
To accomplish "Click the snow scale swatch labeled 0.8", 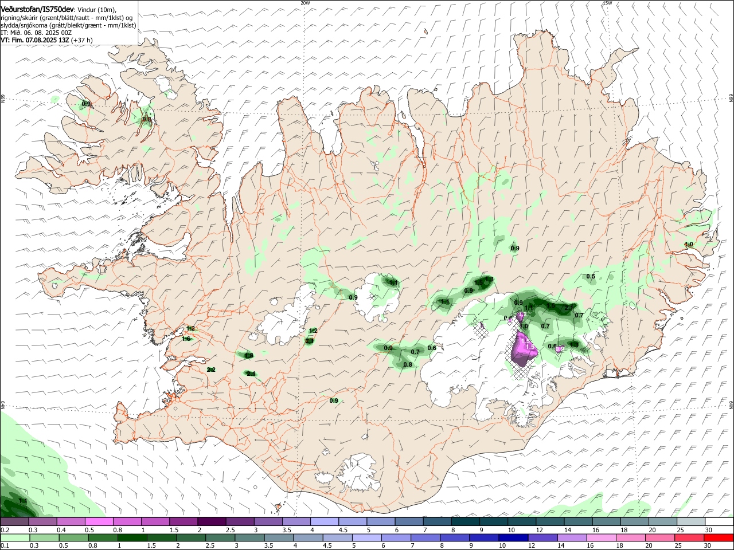I will (x=127, y=522).
